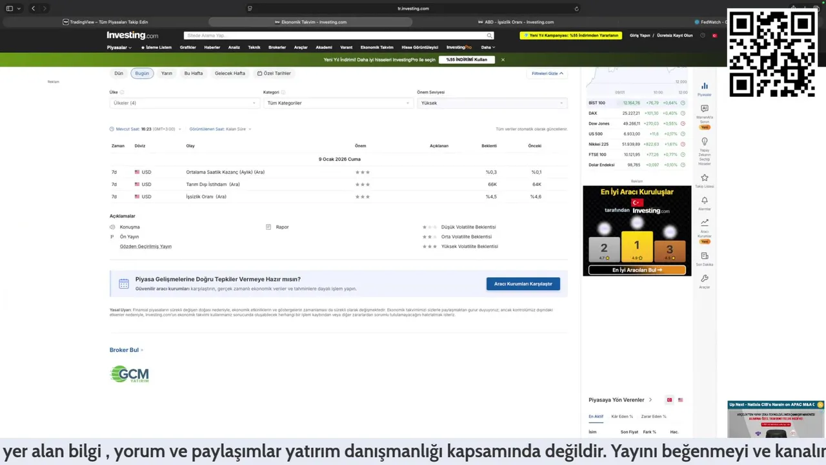This screenshot has width=826, height=465.
Task: Switch to the TradingView browser tab
Action: (105, 22)
